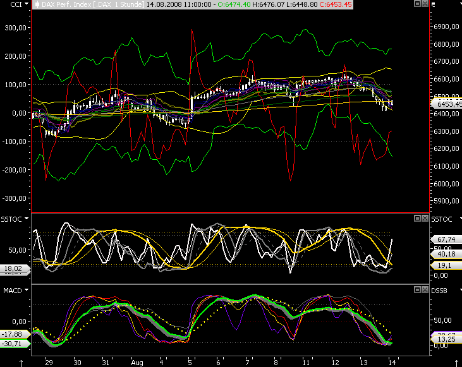Click the open value O:6474.40 in header
The image size is (462, 367).
coord(234,4)
